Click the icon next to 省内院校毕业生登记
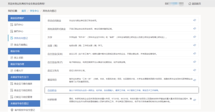Screen dimensions: 215x112 12,110
